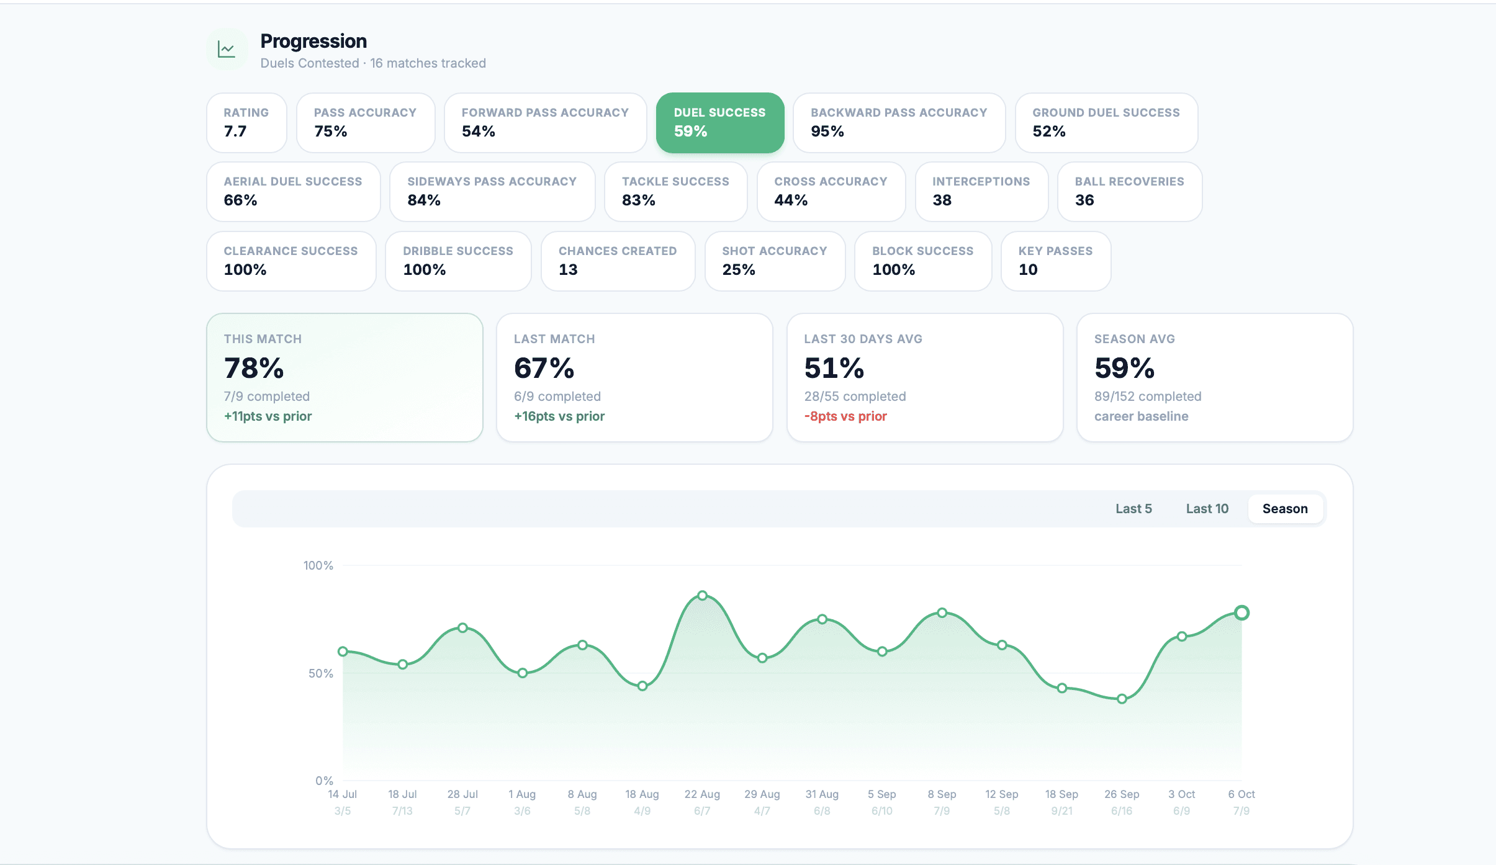Click 'Duels Contested · 16 matches tracked' subtitle
Image resolution: width=1496 pixels, height=865 pixels.
tap(373, 63)
